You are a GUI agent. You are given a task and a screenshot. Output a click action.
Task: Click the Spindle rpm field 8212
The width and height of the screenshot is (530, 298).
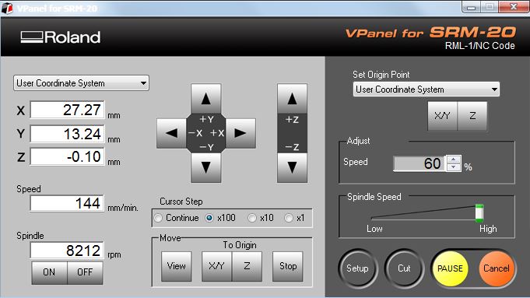coord(67,251)
